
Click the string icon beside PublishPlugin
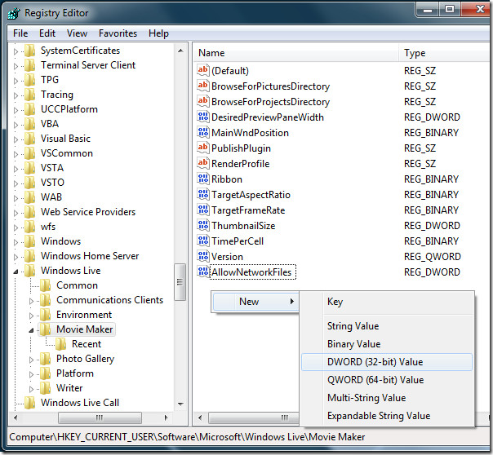[203, 148]
